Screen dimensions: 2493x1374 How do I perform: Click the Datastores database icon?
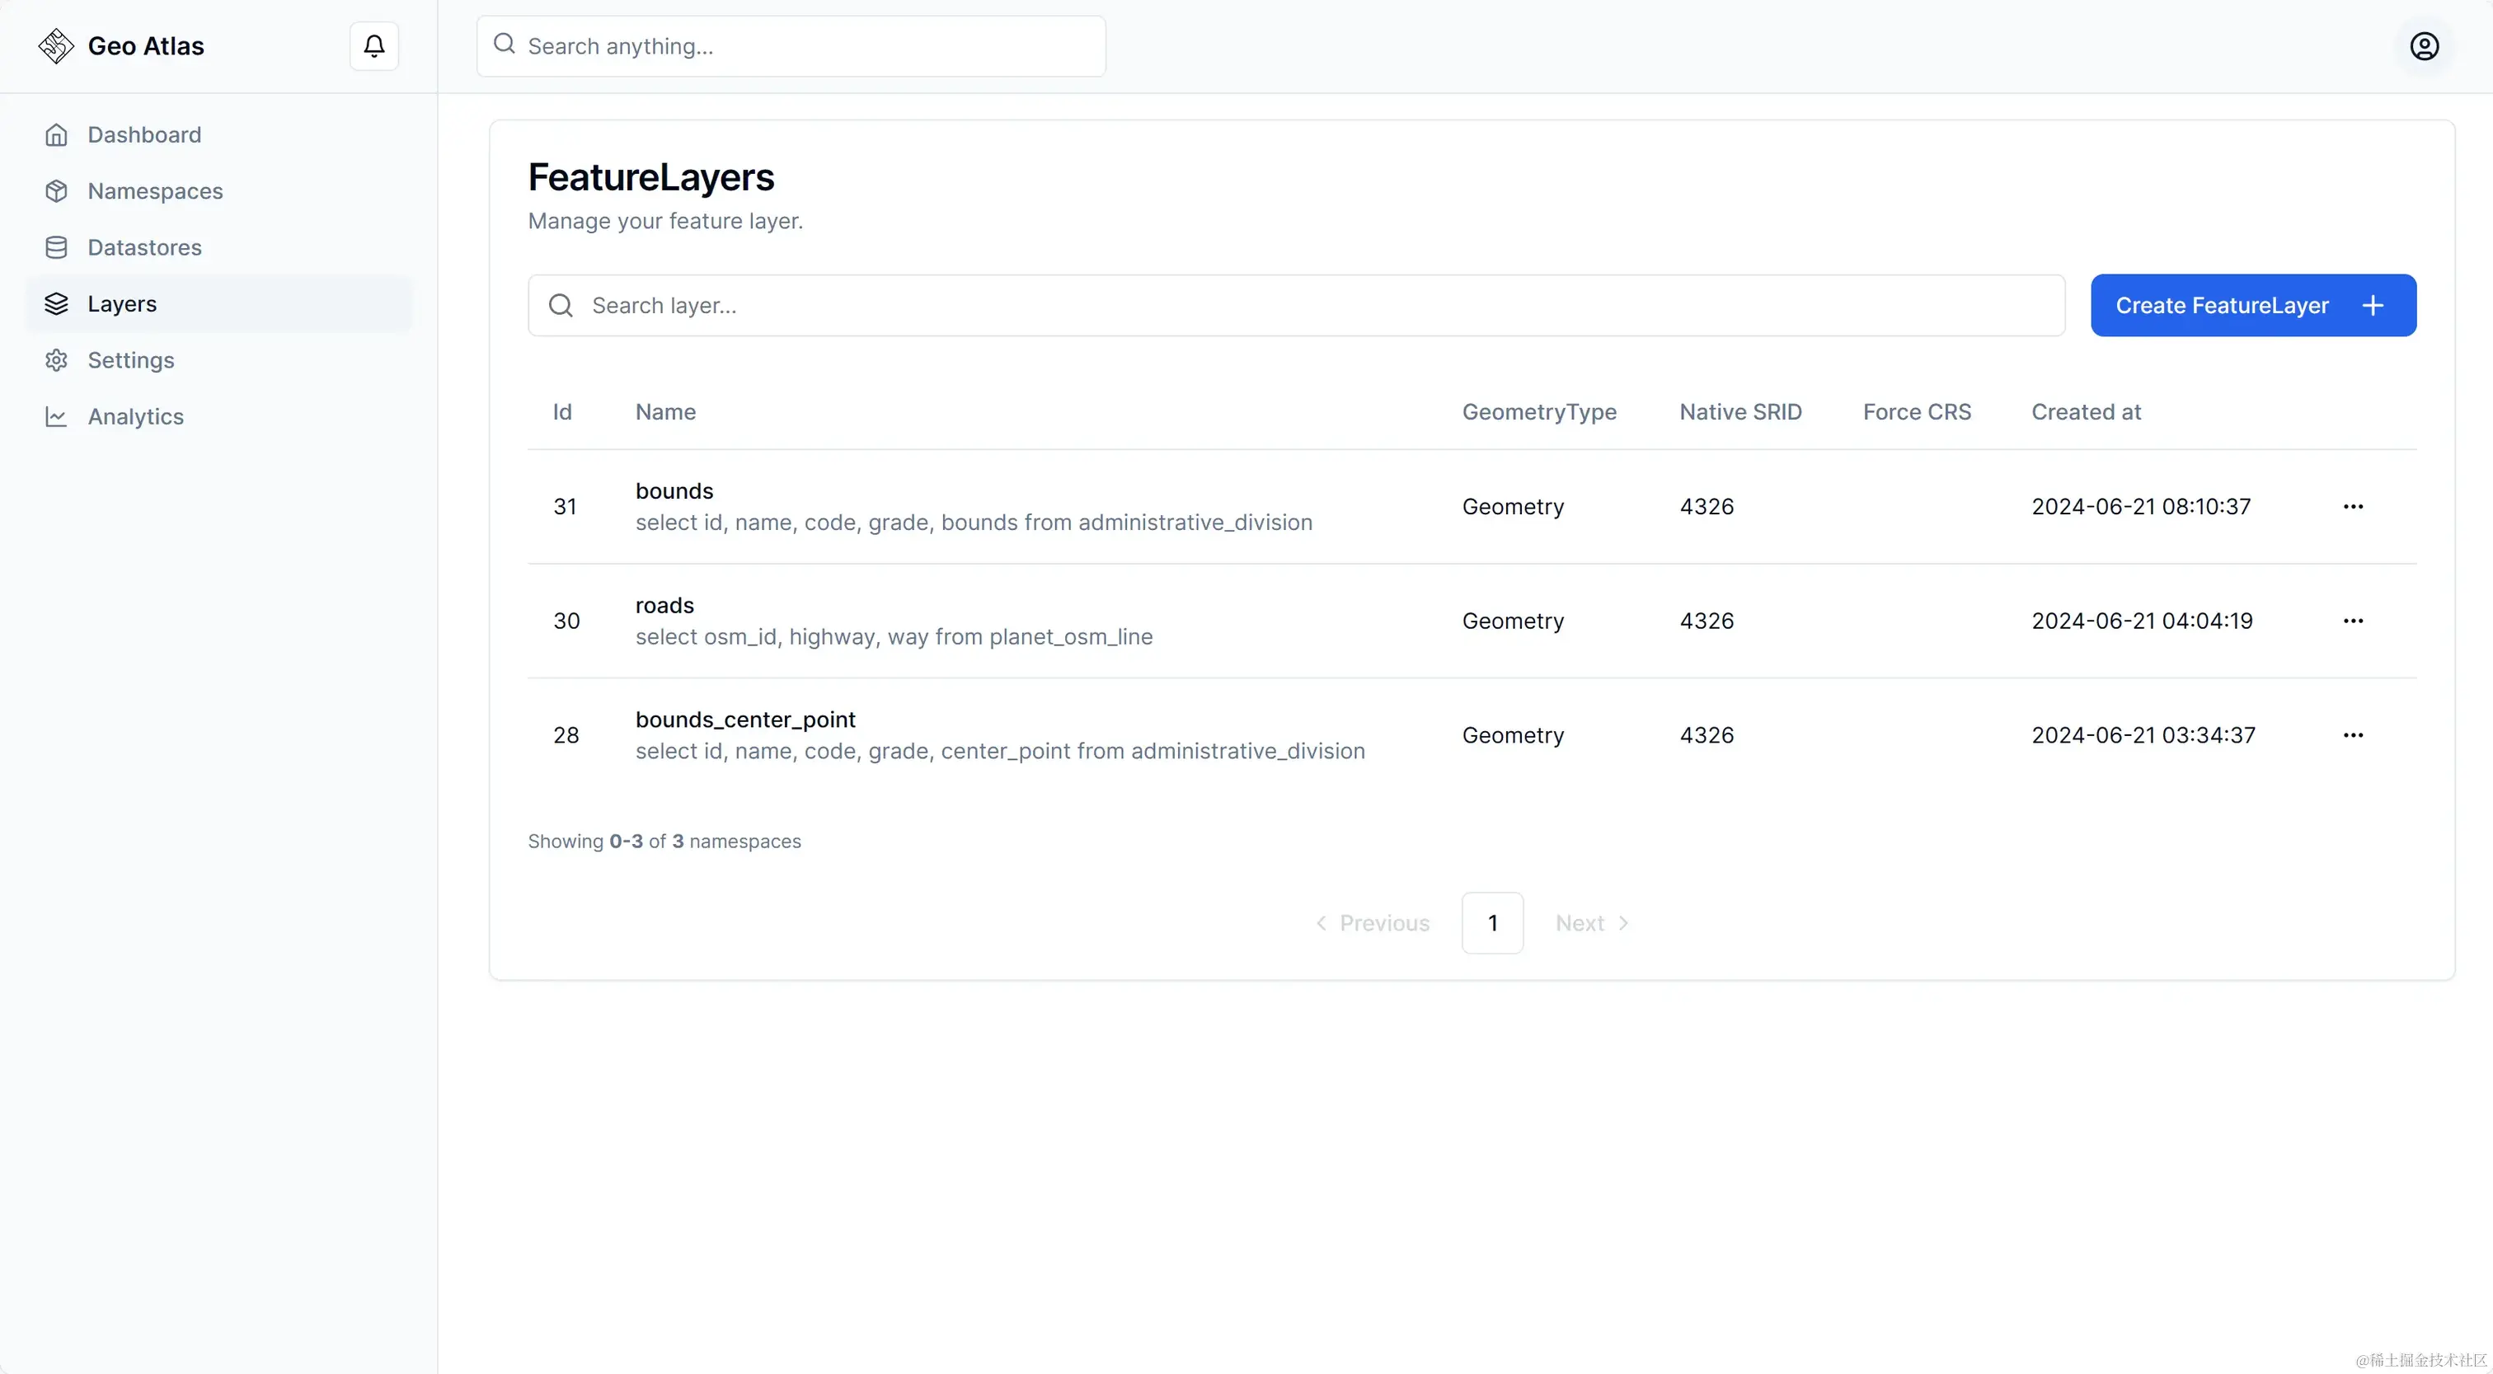(x=56, y=246)
